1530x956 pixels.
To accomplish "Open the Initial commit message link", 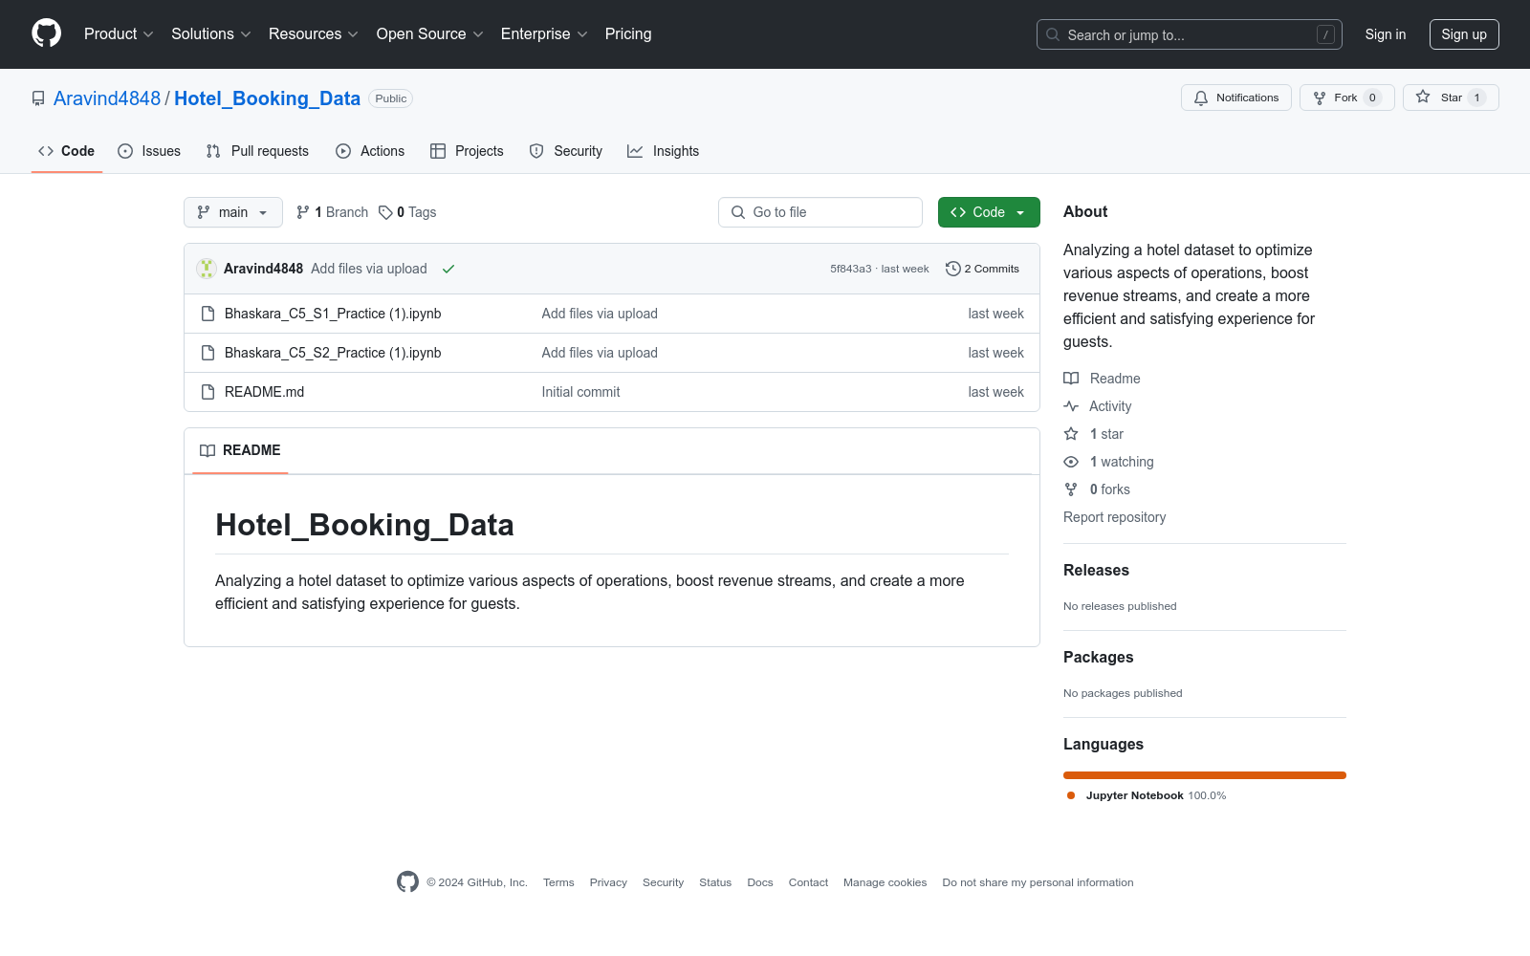I will (580, 392).
